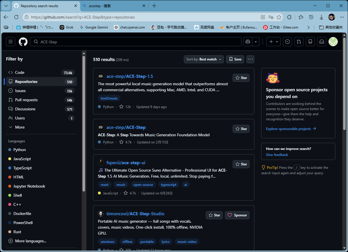Click Give feedback link
348x252 pixels.
pos(277,155)
